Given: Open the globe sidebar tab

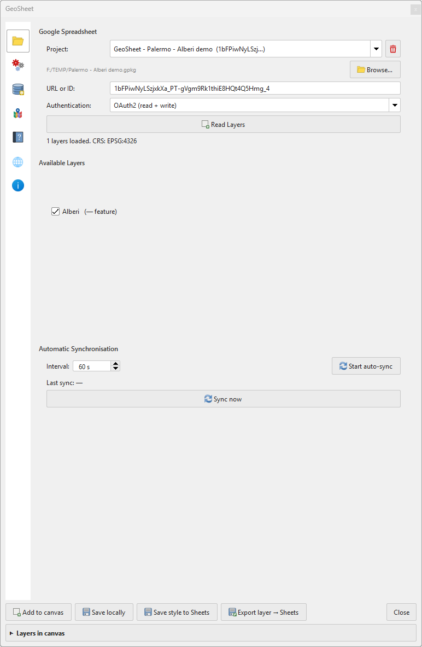Looking at the screenshot, I should (x=17, y=162).
